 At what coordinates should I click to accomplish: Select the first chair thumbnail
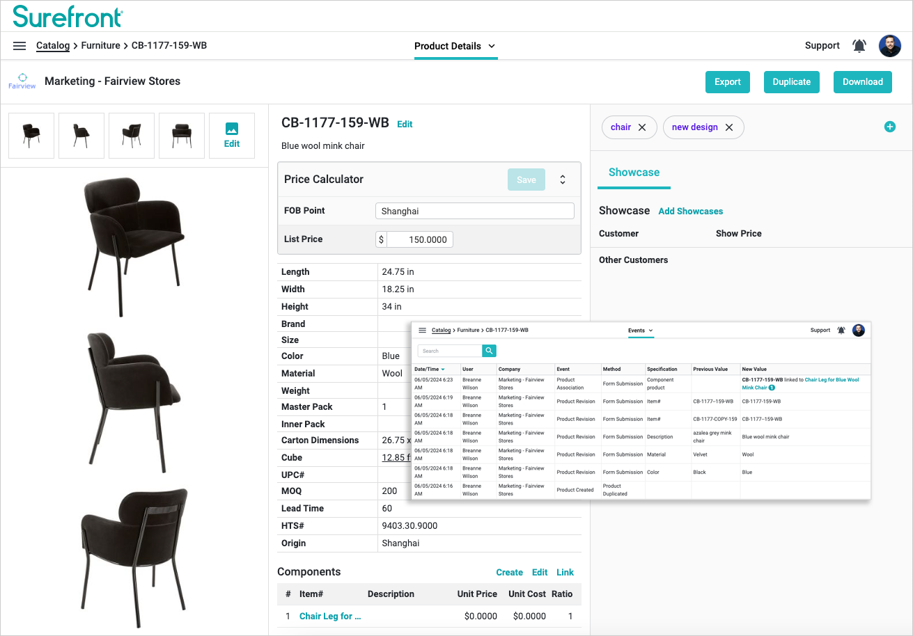[31, 136]
